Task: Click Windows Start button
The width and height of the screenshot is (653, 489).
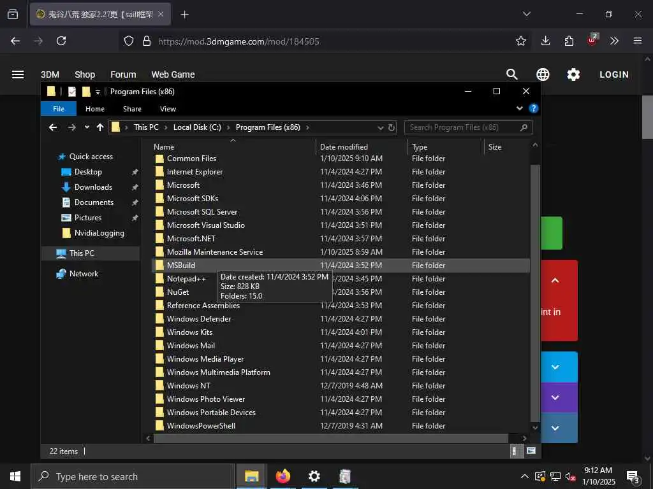Action: [x=15, y=476]
